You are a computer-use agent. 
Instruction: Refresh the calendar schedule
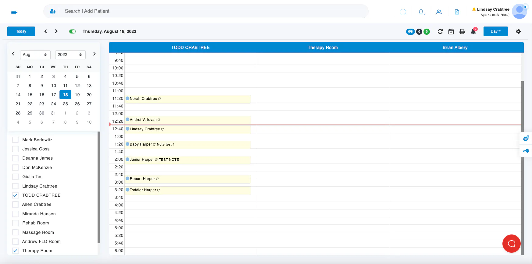tap(440, 31)
